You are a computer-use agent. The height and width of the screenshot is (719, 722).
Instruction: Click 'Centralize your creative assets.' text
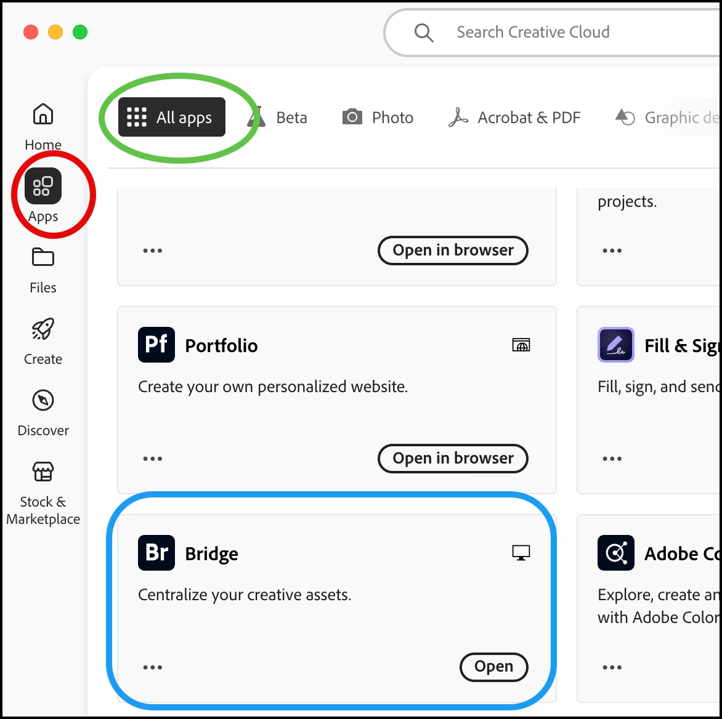tap(245, 595)
